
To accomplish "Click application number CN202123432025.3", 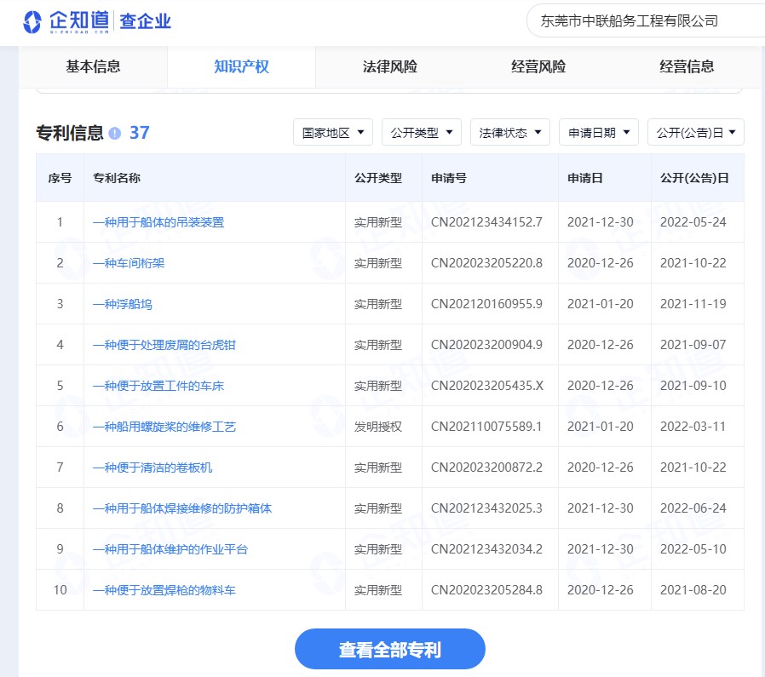I will (487, 508).
